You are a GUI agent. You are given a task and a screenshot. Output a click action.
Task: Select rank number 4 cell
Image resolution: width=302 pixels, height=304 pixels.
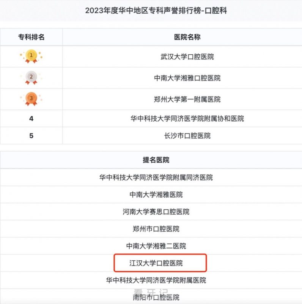coord(31,119)
